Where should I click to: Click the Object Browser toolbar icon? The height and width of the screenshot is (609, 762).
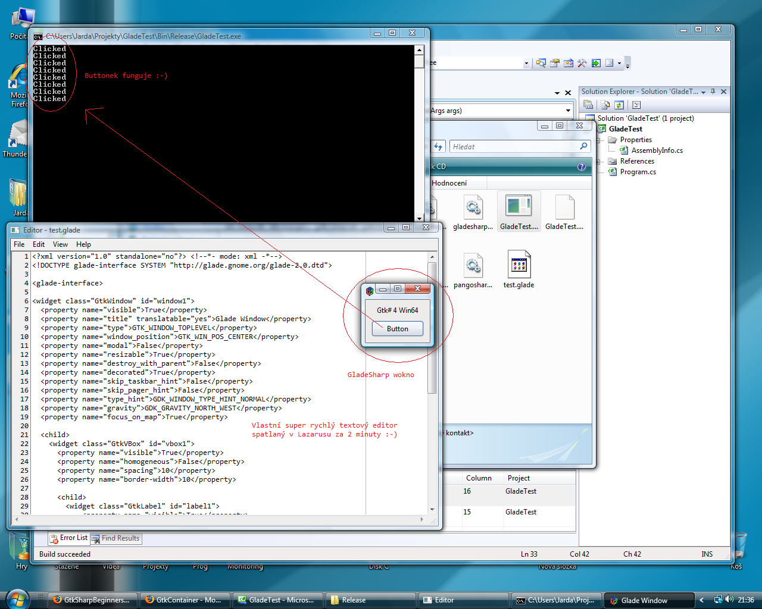[569, 63]
